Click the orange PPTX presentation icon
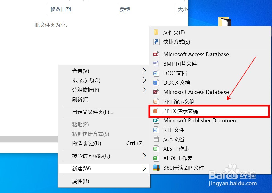 [x=156, y=111]
